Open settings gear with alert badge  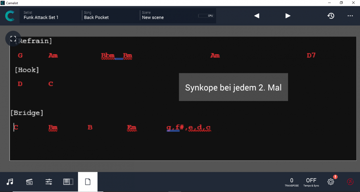[x=331, y=182]
